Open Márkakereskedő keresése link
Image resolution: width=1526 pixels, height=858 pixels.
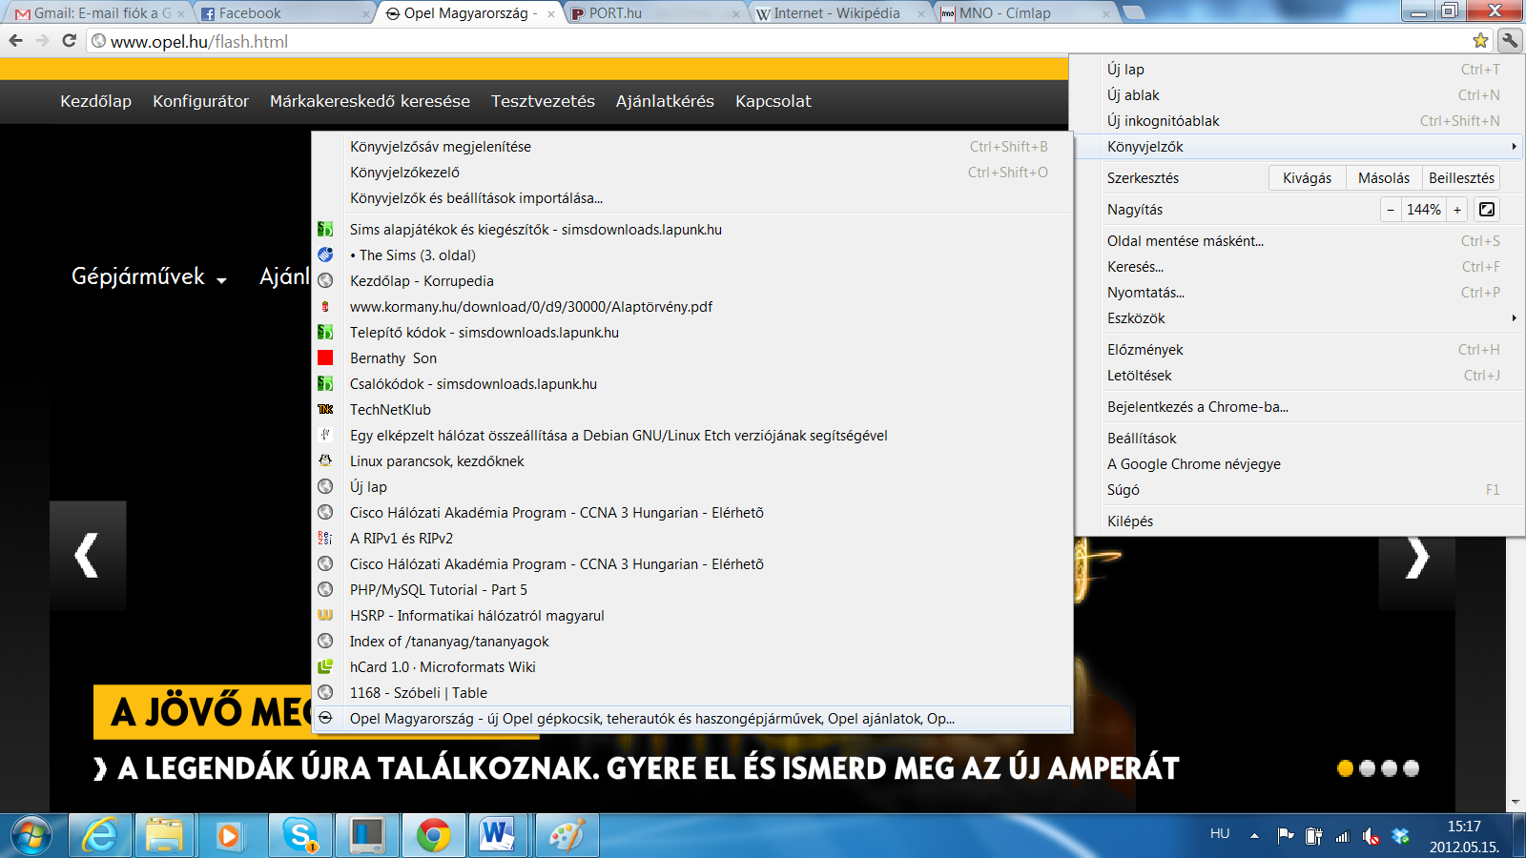(x=370, y=101)
